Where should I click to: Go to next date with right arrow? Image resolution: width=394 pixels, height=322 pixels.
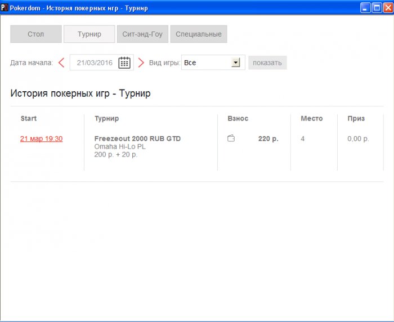click(x=141, y=62)
